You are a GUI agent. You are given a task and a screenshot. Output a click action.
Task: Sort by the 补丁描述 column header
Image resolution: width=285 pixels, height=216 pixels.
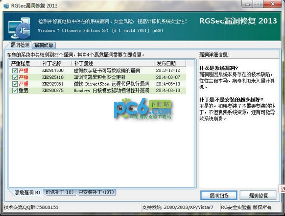113,63
